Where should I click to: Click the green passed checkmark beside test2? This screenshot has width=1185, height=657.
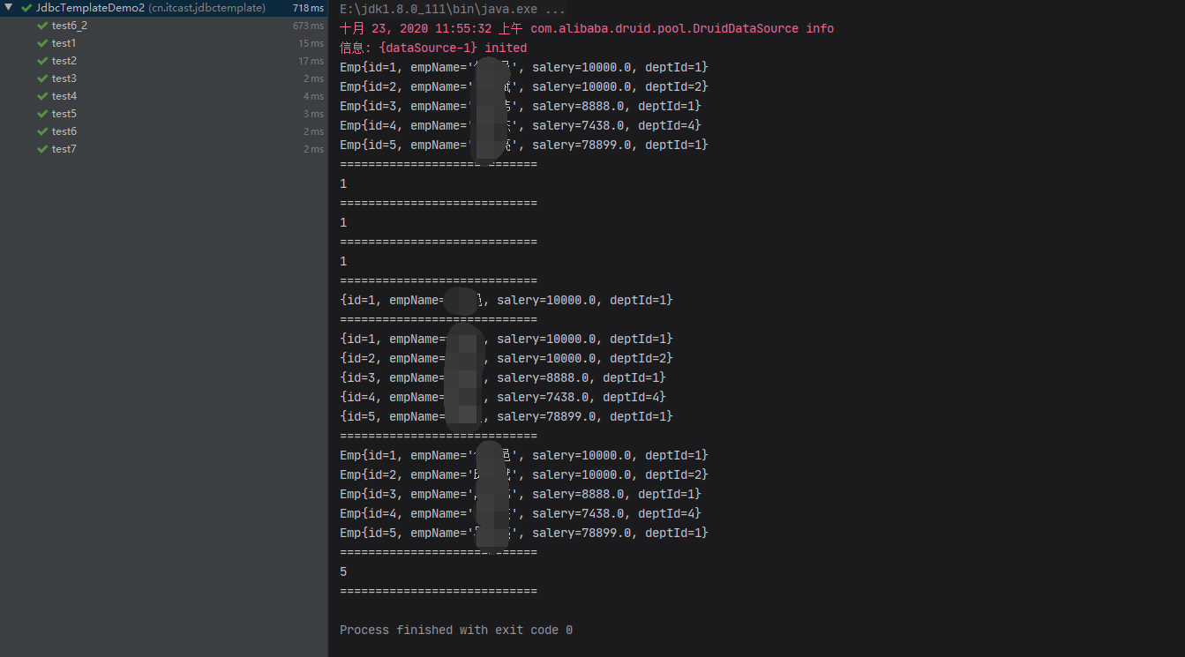tap(42, 61)
